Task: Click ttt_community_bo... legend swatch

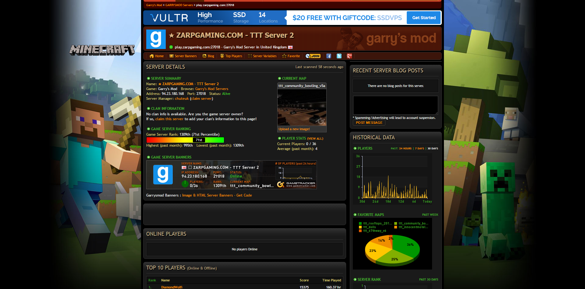Action: (x=396, y=224)
